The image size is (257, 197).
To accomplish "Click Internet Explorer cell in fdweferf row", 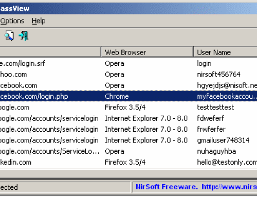I will [x=146, y=118].
